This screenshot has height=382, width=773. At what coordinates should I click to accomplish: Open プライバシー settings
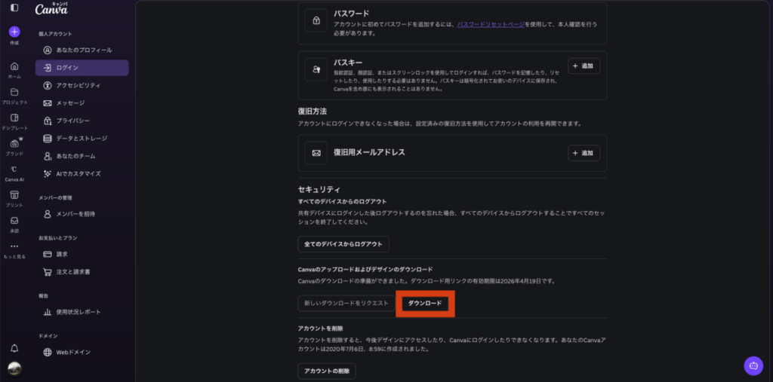(82, 121)
